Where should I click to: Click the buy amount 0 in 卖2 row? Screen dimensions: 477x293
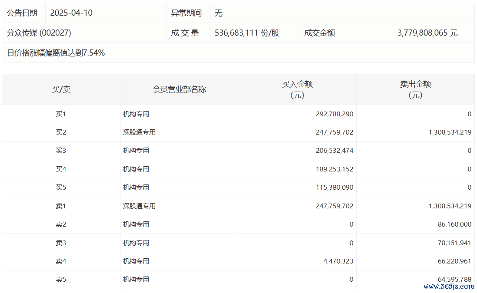(351, 224)
